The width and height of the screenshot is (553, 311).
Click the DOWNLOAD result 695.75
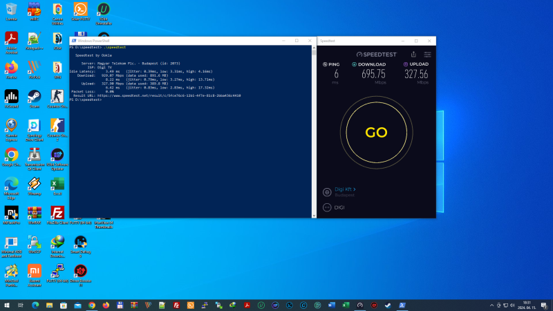pyautogui.click(x=373, y=74)
